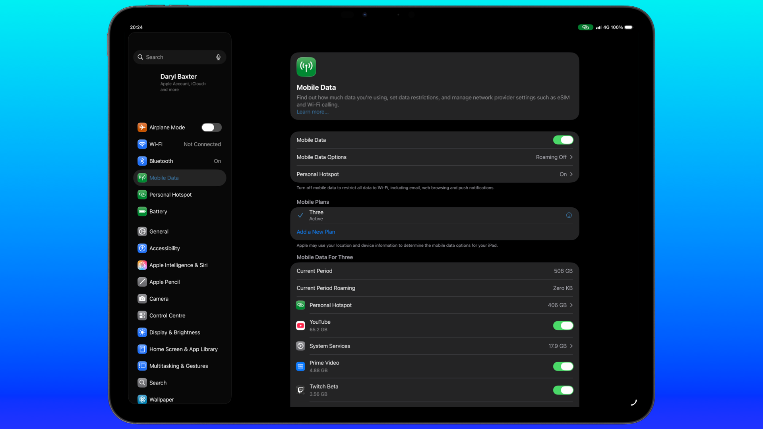Tap the microphone icon in search field

click(x=218, y=57)
